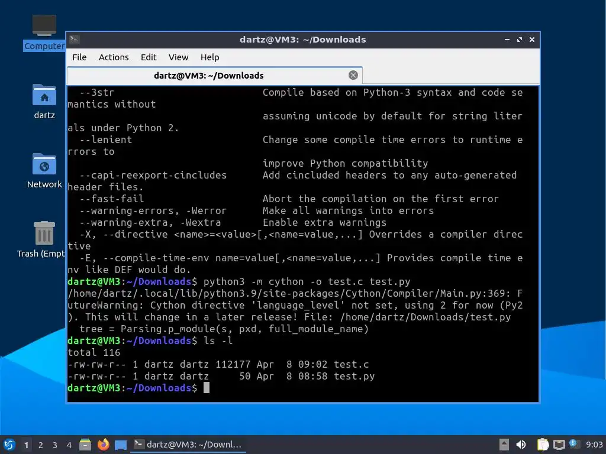Open the View menu
Screen dimensions: 606x454
click(x=178, y=57)
